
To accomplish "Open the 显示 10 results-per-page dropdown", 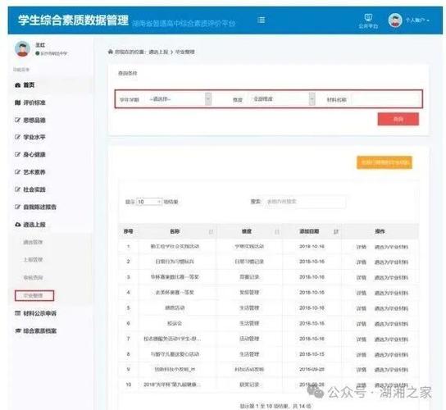I will pyautogui.click(x=149, y=202).
